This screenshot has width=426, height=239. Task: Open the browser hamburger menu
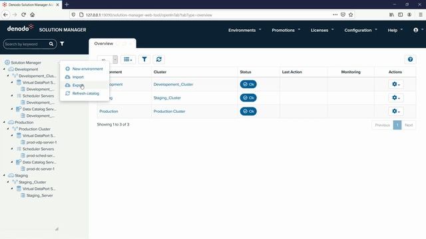(x=420, y=15)
